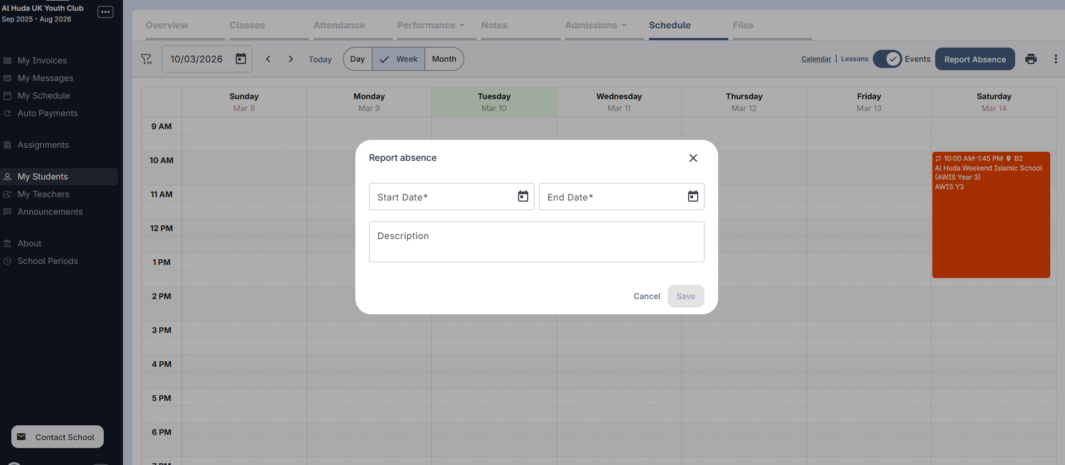Jump to Today in the schedule
This screenshot has width=1065, height=465.
(320, 59)
